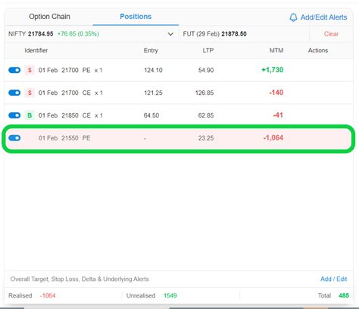
Task: Click the entry price 121.25
Action: click(x=153, y=93)
